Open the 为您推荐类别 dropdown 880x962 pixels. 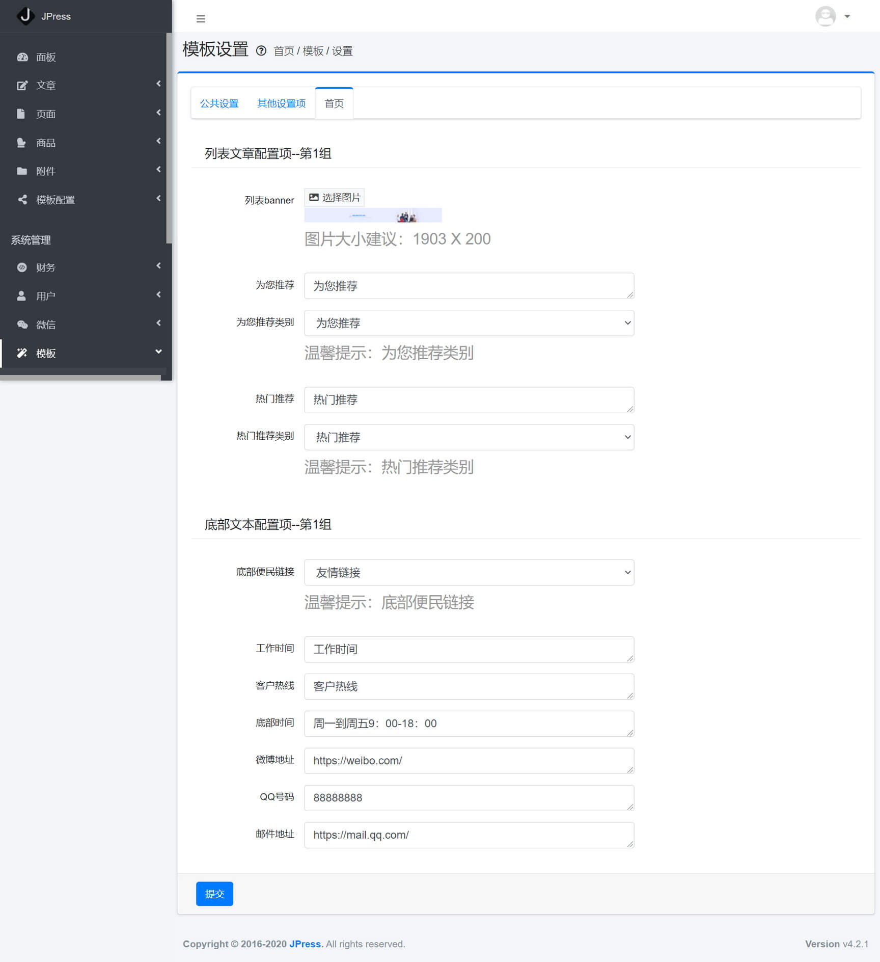click(x=469, y=323)
